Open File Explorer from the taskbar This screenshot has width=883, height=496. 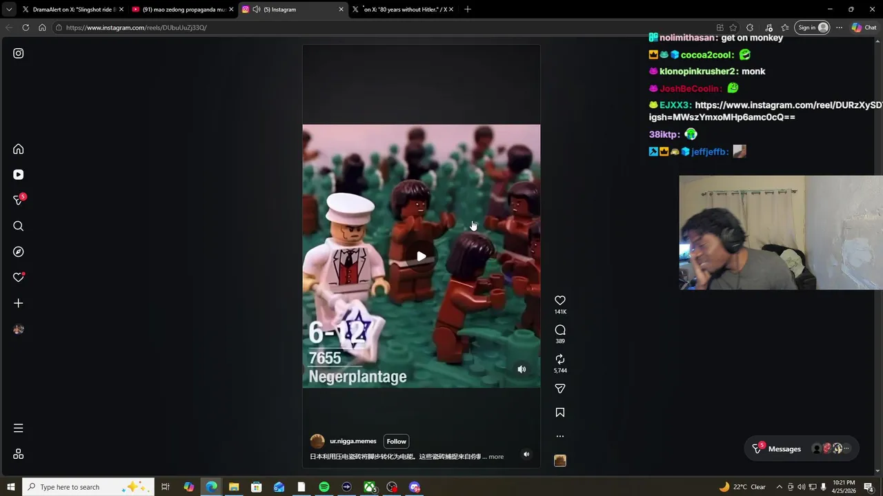click(x=234, y=487)
